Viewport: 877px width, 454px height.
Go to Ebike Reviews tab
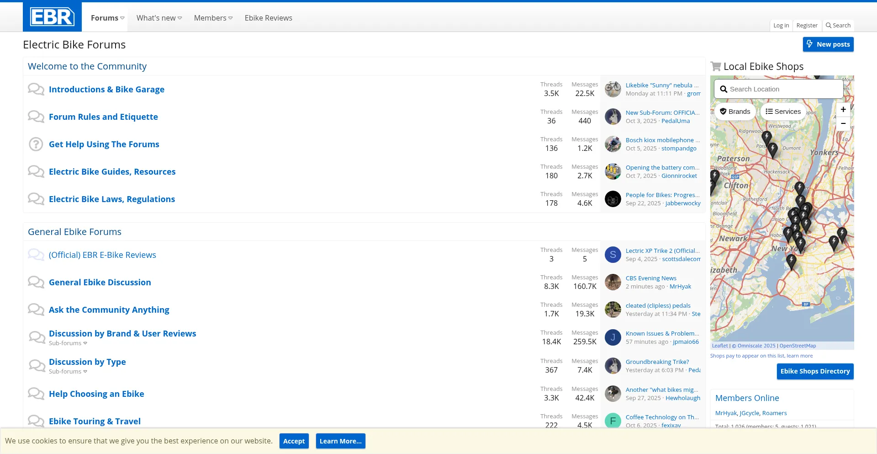pos(268,18)
